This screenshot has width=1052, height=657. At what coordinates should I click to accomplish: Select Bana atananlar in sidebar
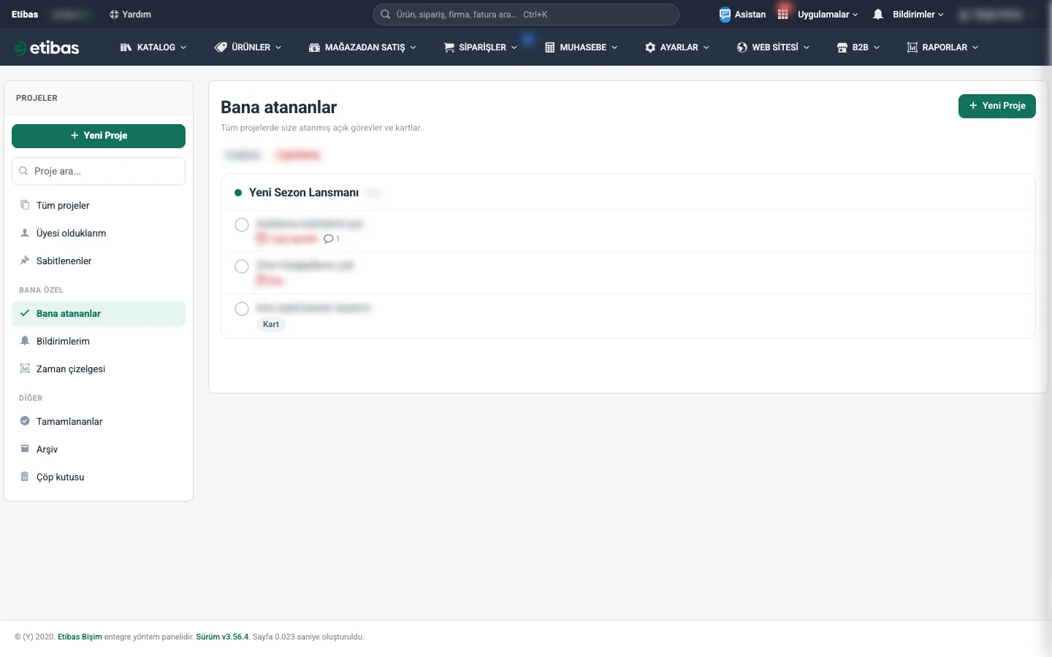pos(99,314)
